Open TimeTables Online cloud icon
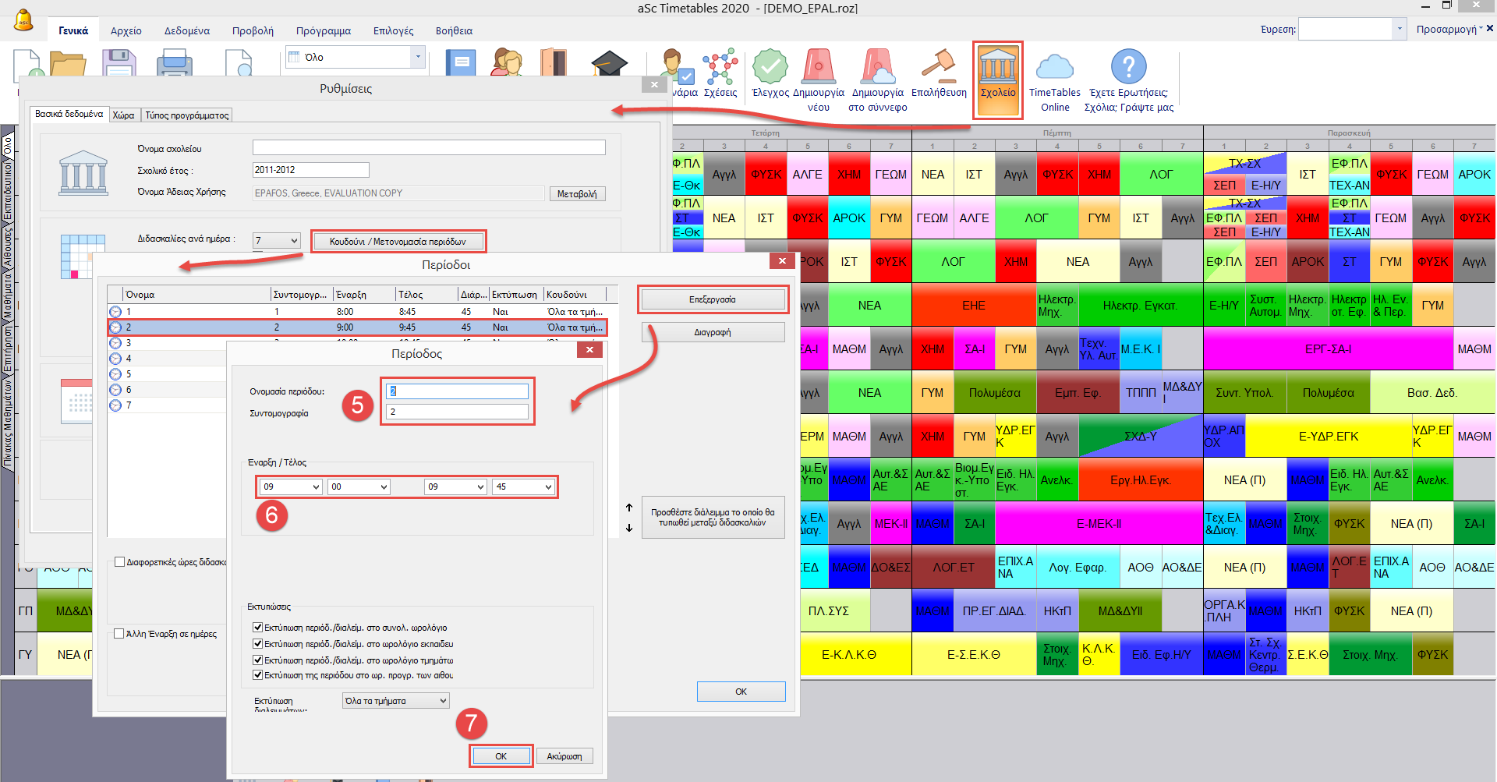1497x782 pixels. coord(1054,69)
